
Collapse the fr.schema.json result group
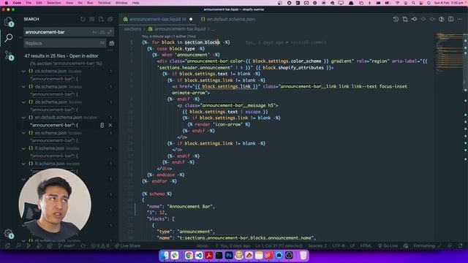click(23, 164)
